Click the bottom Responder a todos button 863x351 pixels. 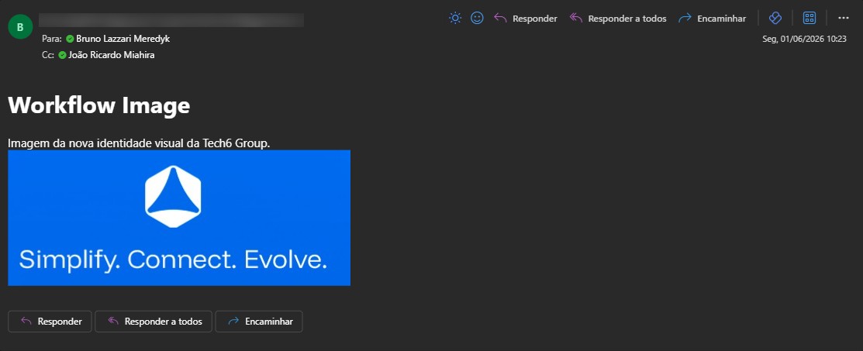154,322
